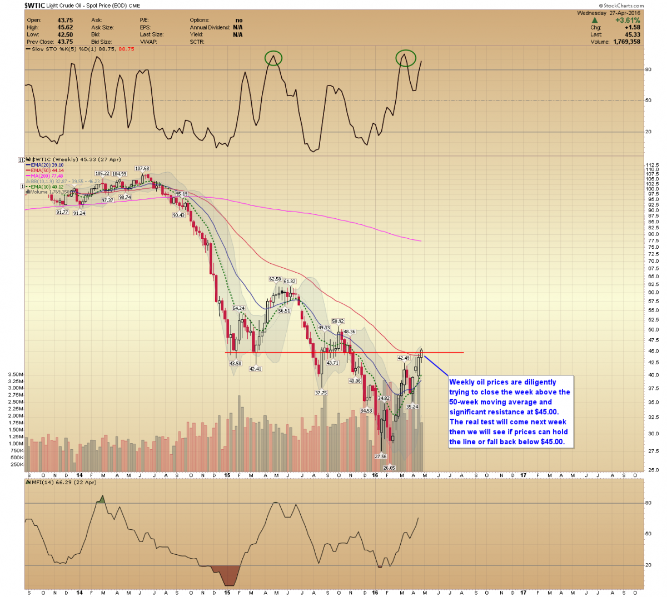667x597 pixels.
Task: Click the MFI(14) panel marker icon
Action: pos(28,482)
